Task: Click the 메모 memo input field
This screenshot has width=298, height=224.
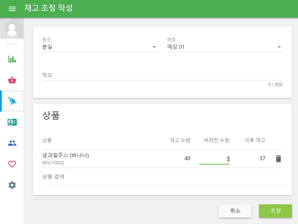Action: click(112, 77)
